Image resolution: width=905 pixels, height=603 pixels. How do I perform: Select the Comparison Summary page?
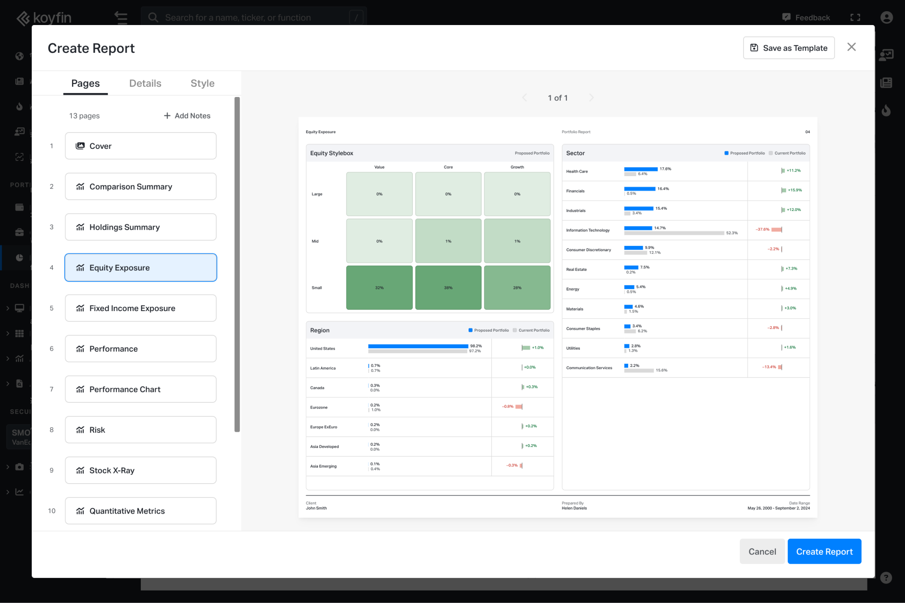141,186
